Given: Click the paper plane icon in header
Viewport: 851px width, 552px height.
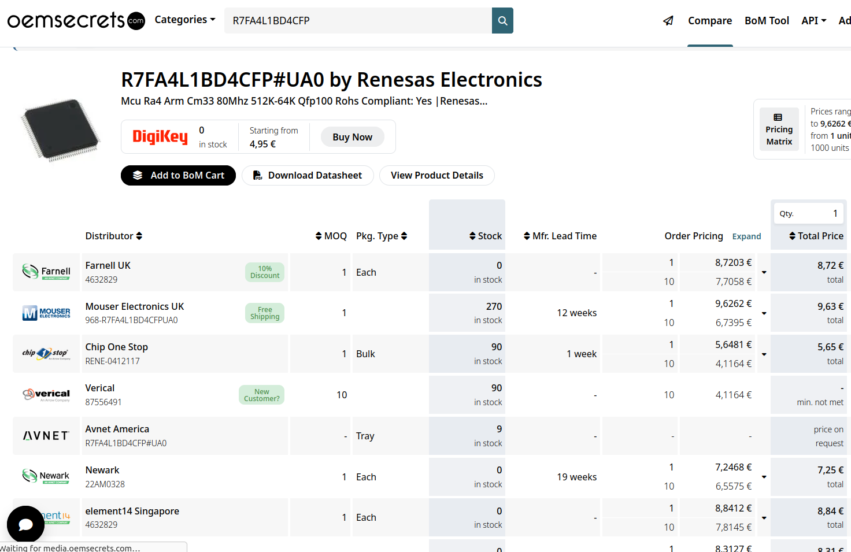Looking at the screenshot, I should [x=668, y=21].
